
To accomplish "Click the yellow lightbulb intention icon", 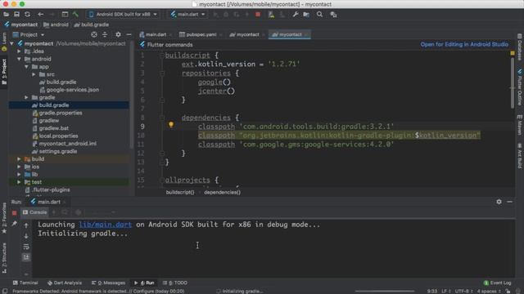I will pyautogui.click(x=171, y=125).
